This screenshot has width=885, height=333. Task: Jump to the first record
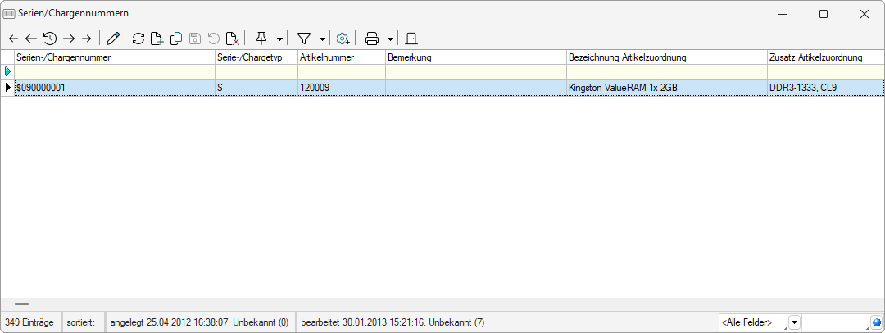tap(11, 39)
